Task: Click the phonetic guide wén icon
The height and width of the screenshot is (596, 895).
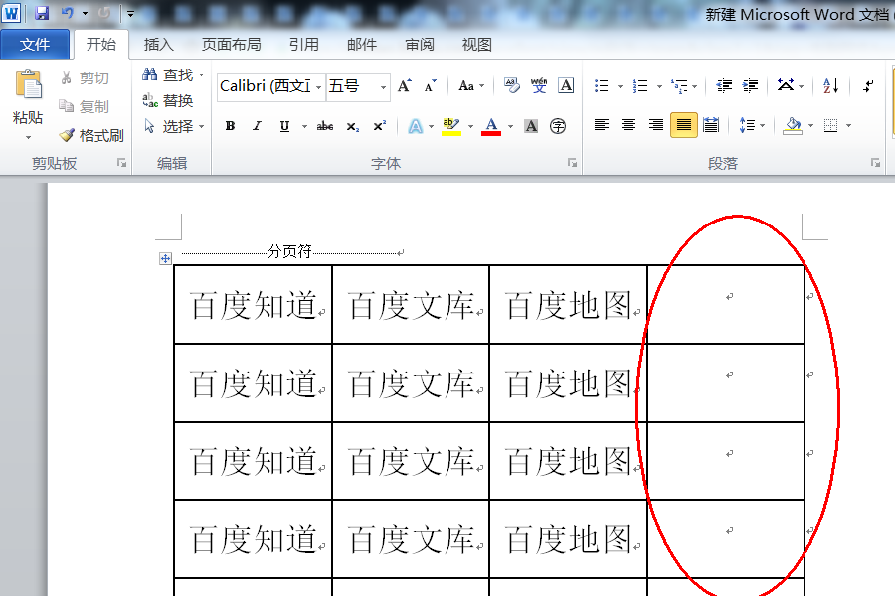Action: (539, 86)
